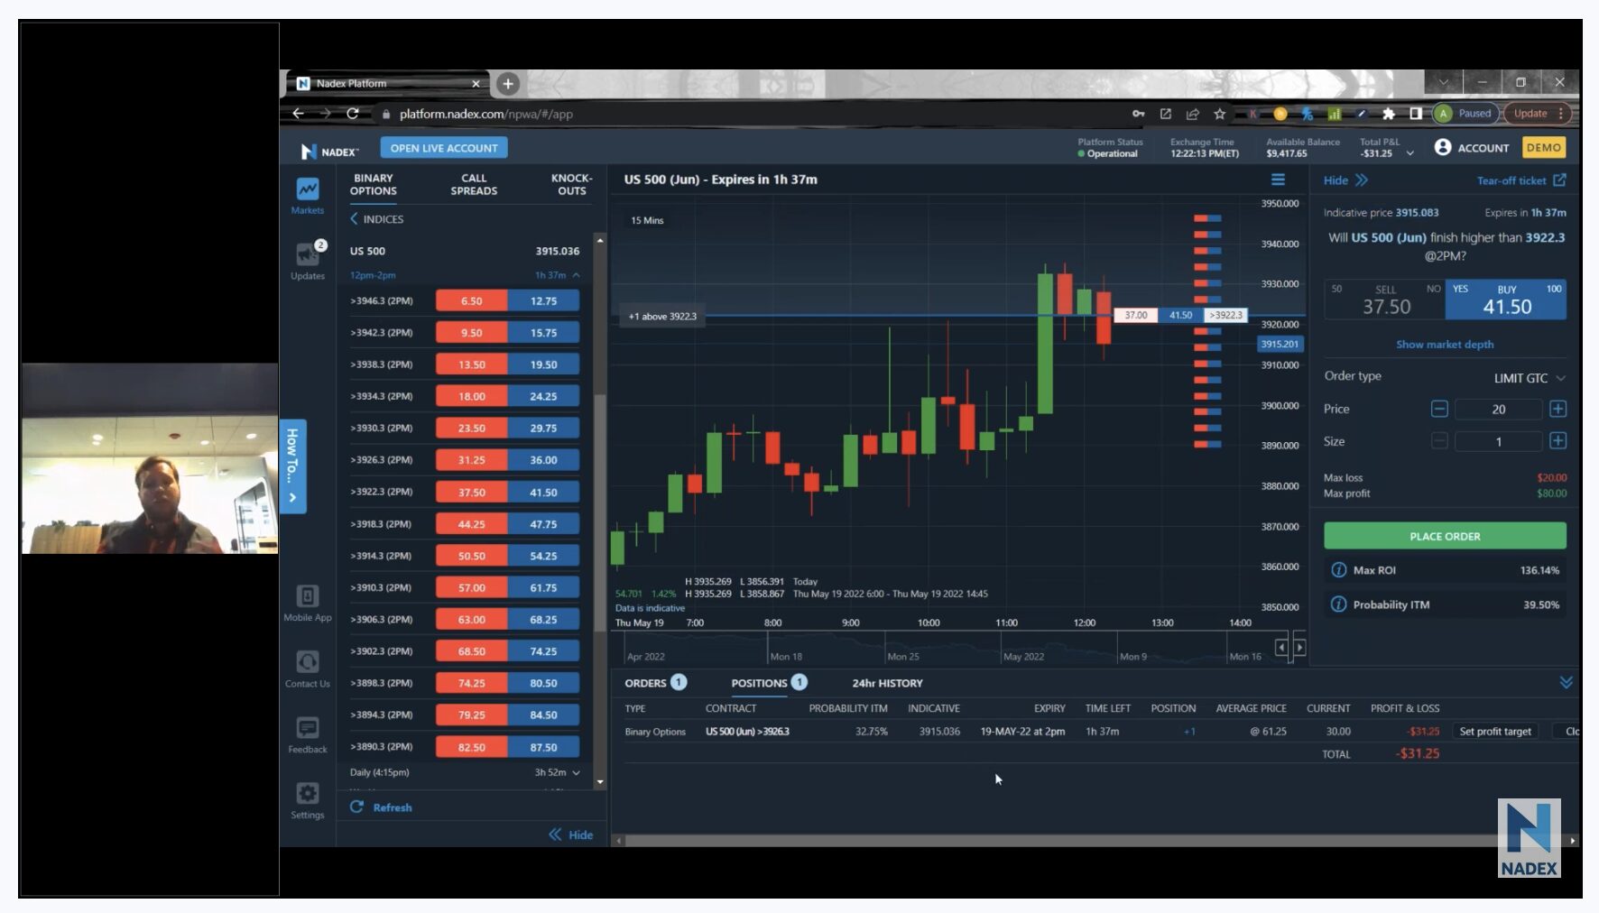Open Show market depth link
Screen dimensions: 1599x913
(x=1445, y=344)
